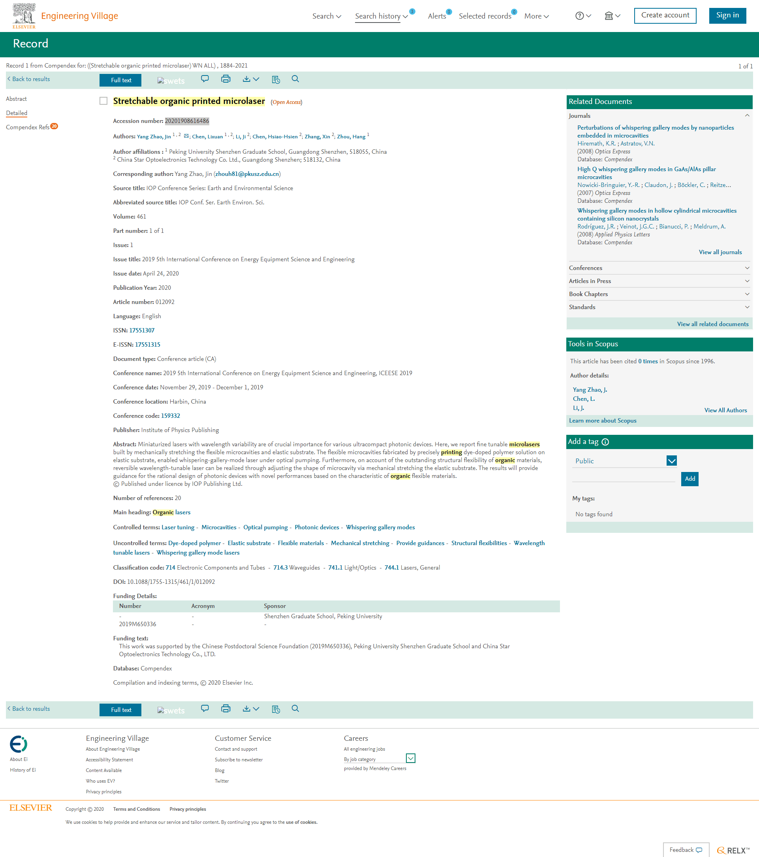Open the Search history menu
Screen dimensions: 759x857
click(x=381, y=16)
